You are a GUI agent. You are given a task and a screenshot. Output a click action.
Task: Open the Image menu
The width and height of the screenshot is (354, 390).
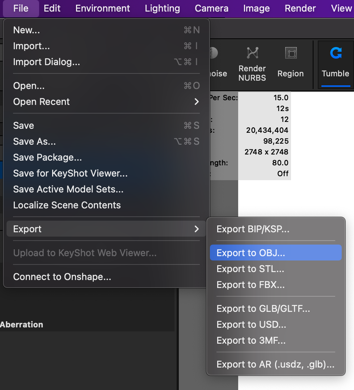coord(256,8)
